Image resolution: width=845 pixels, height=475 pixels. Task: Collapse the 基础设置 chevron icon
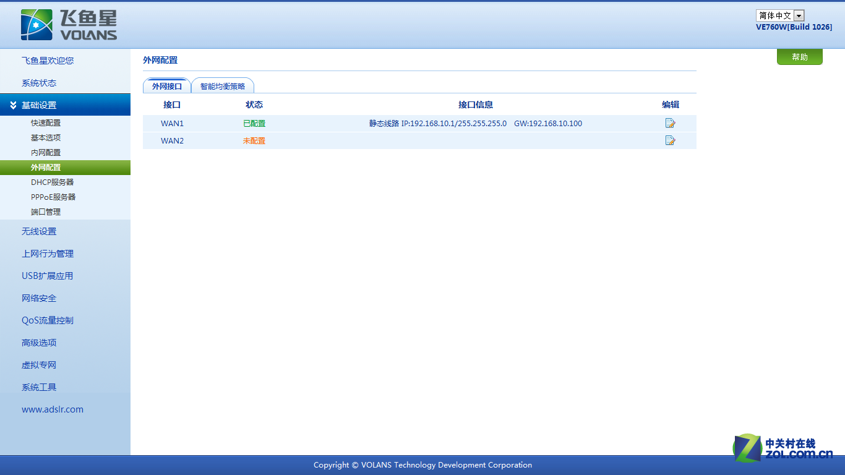(x=13, y=105)
